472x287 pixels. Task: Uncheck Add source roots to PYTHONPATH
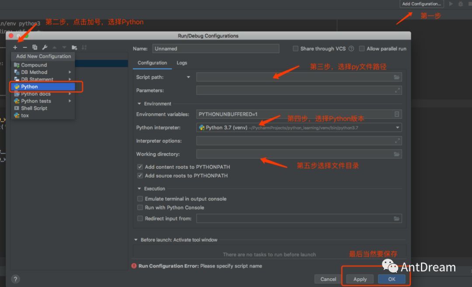point(140,175)
